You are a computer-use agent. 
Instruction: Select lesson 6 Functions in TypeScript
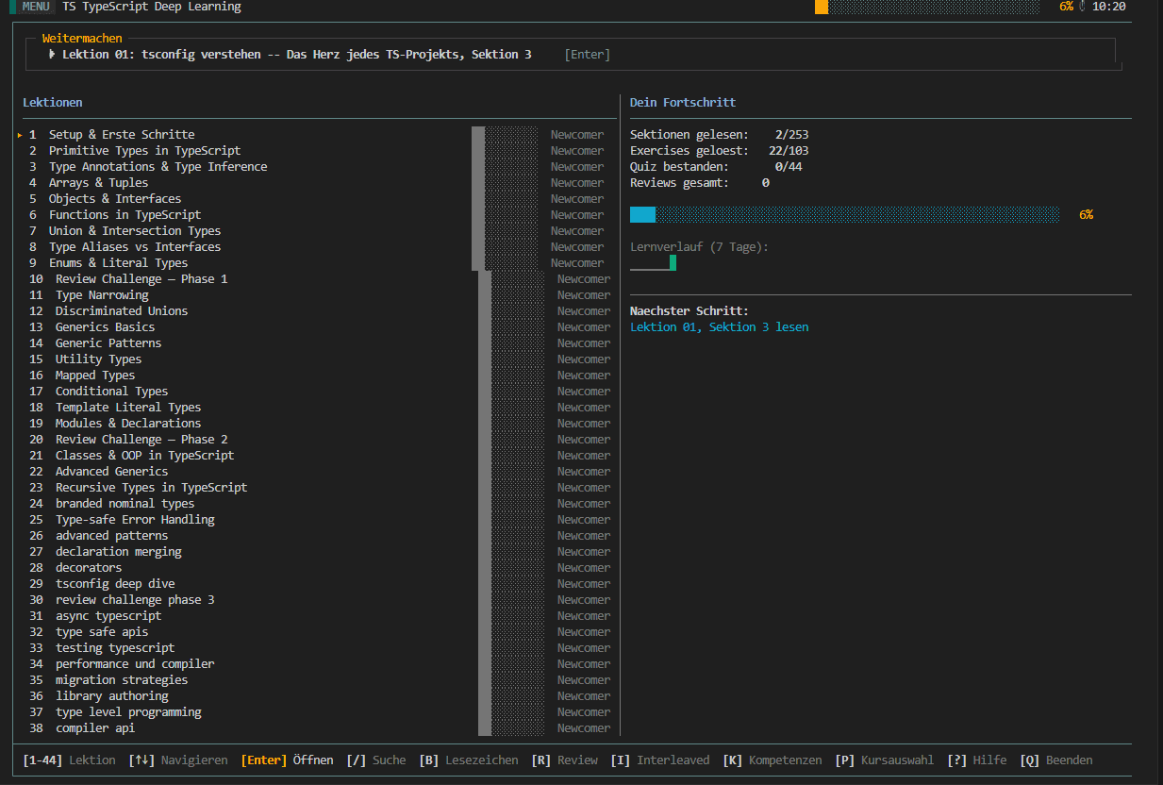click(316, 215)
